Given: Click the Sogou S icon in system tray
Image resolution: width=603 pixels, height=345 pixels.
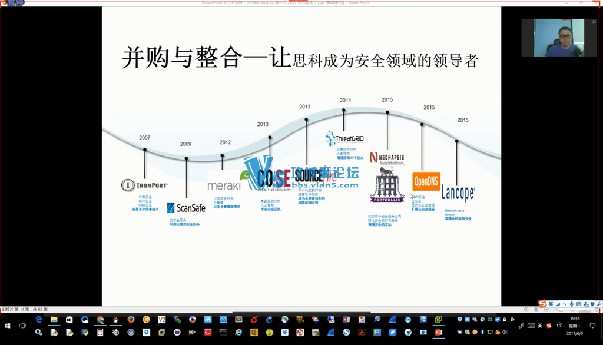Looking at the screenshot, I should (x=549, y=326).
